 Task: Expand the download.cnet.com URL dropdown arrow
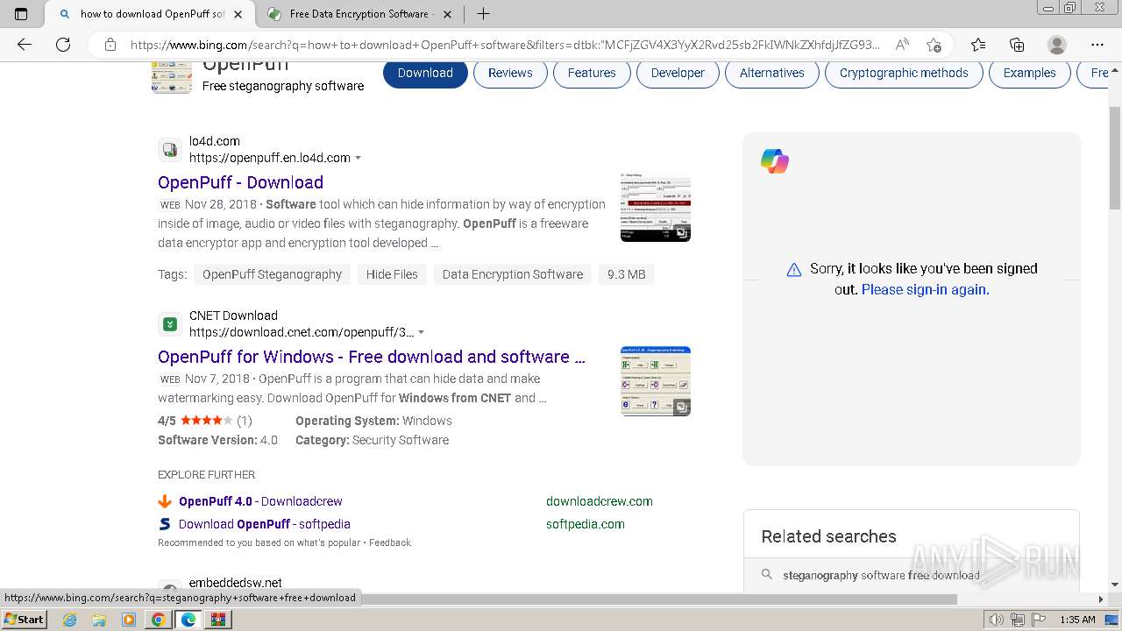[x=422, y=333]
